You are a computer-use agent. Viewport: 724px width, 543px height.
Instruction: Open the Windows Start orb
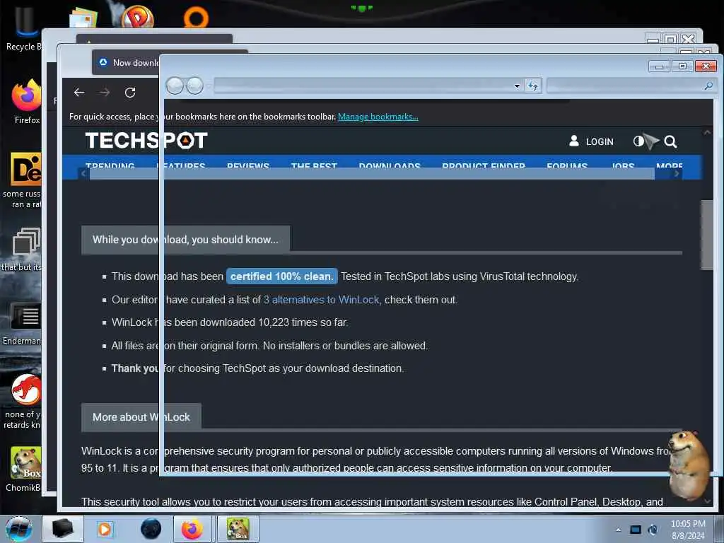click(x=19, y=528)
